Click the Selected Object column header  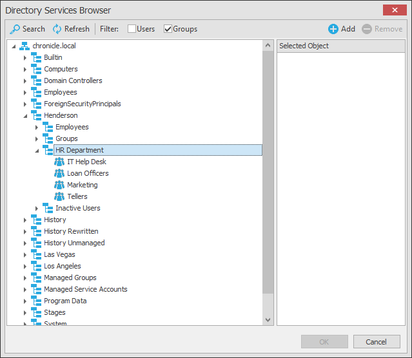pyautogui.click(x=341, y=46)
